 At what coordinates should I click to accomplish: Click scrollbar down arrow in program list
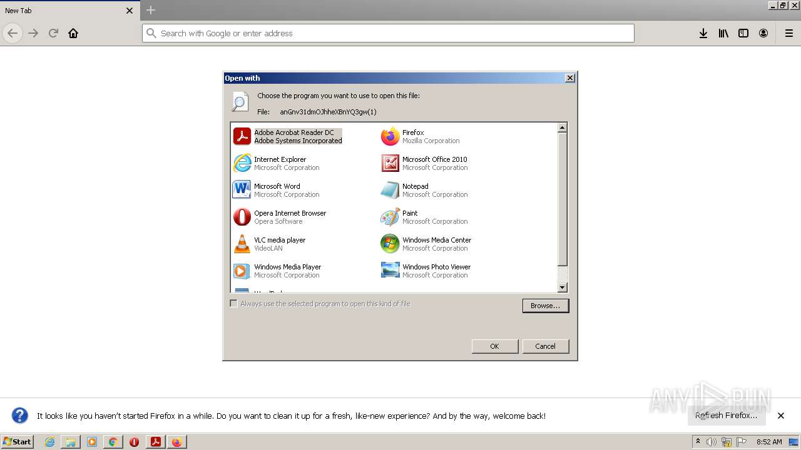562,287
